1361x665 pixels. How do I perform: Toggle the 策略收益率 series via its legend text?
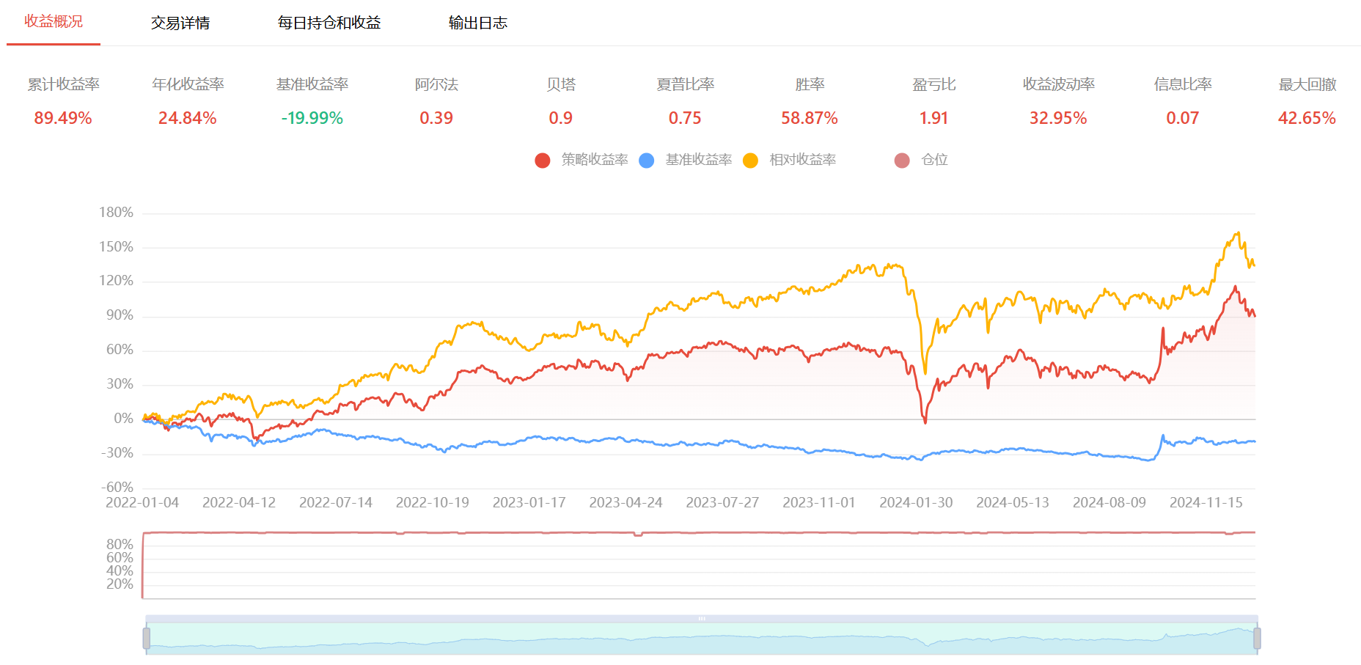pos(594,160)
